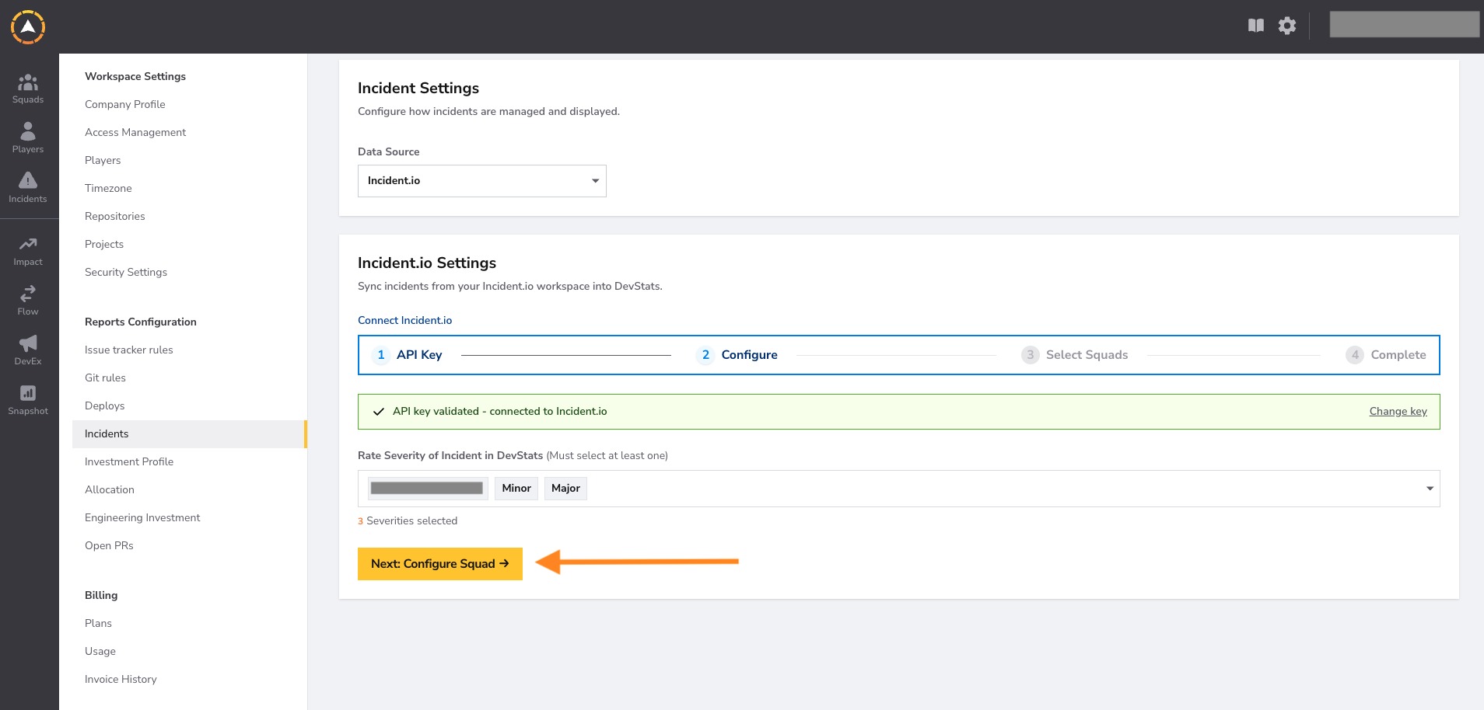
Task: Click the Minor severity tag
Action: click(516, 489)
